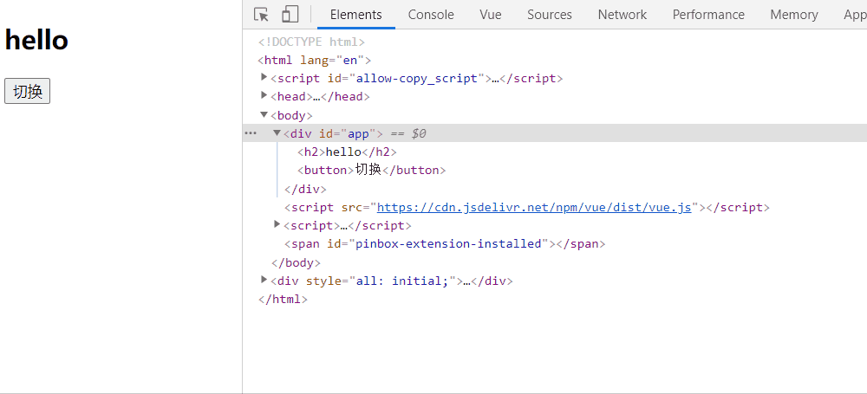Open the Network tab
The image size is (867, 394).
622,15
